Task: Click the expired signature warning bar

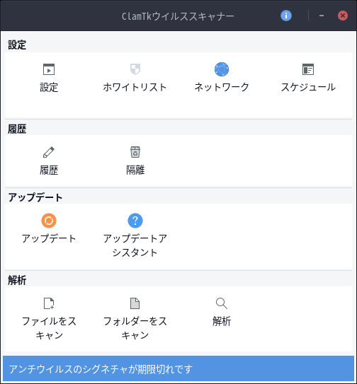Action: coord(178,369)
